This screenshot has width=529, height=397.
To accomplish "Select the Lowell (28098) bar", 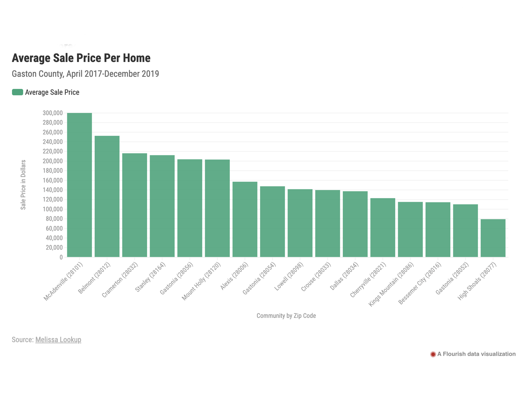I will pyautogui.click(x=300, y=223).
